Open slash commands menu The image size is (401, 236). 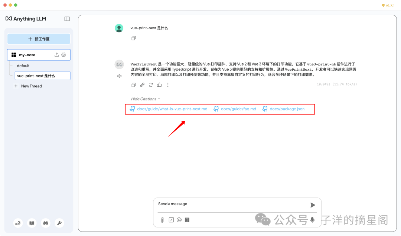171,220
